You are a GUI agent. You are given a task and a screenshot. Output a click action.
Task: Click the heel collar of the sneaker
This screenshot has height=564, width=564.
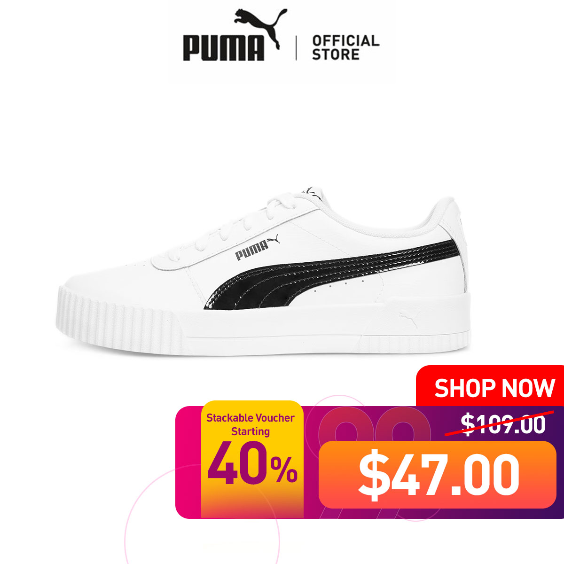tap(446, 211)
